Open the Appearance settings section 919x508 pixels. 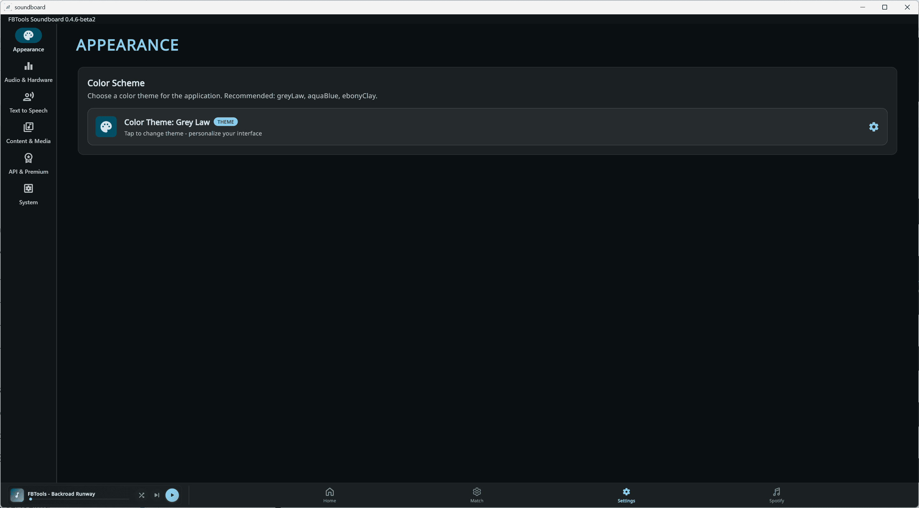tap(28, 40)
